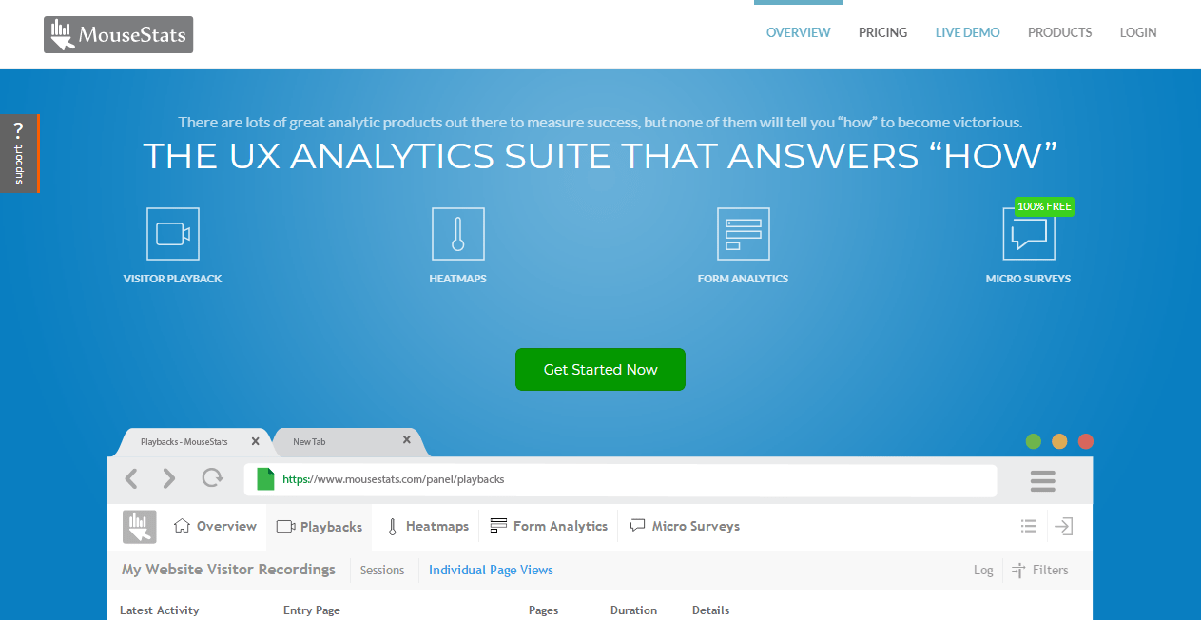Click the mock browser forward arrow

tap(169, 478)
